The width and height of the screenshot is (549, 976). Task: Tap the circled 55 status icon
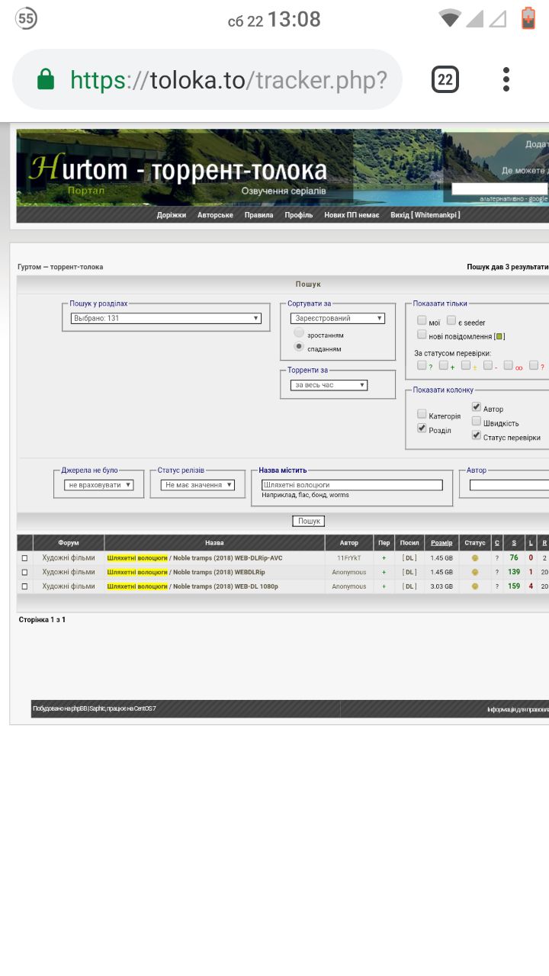(x=26, y=18)
